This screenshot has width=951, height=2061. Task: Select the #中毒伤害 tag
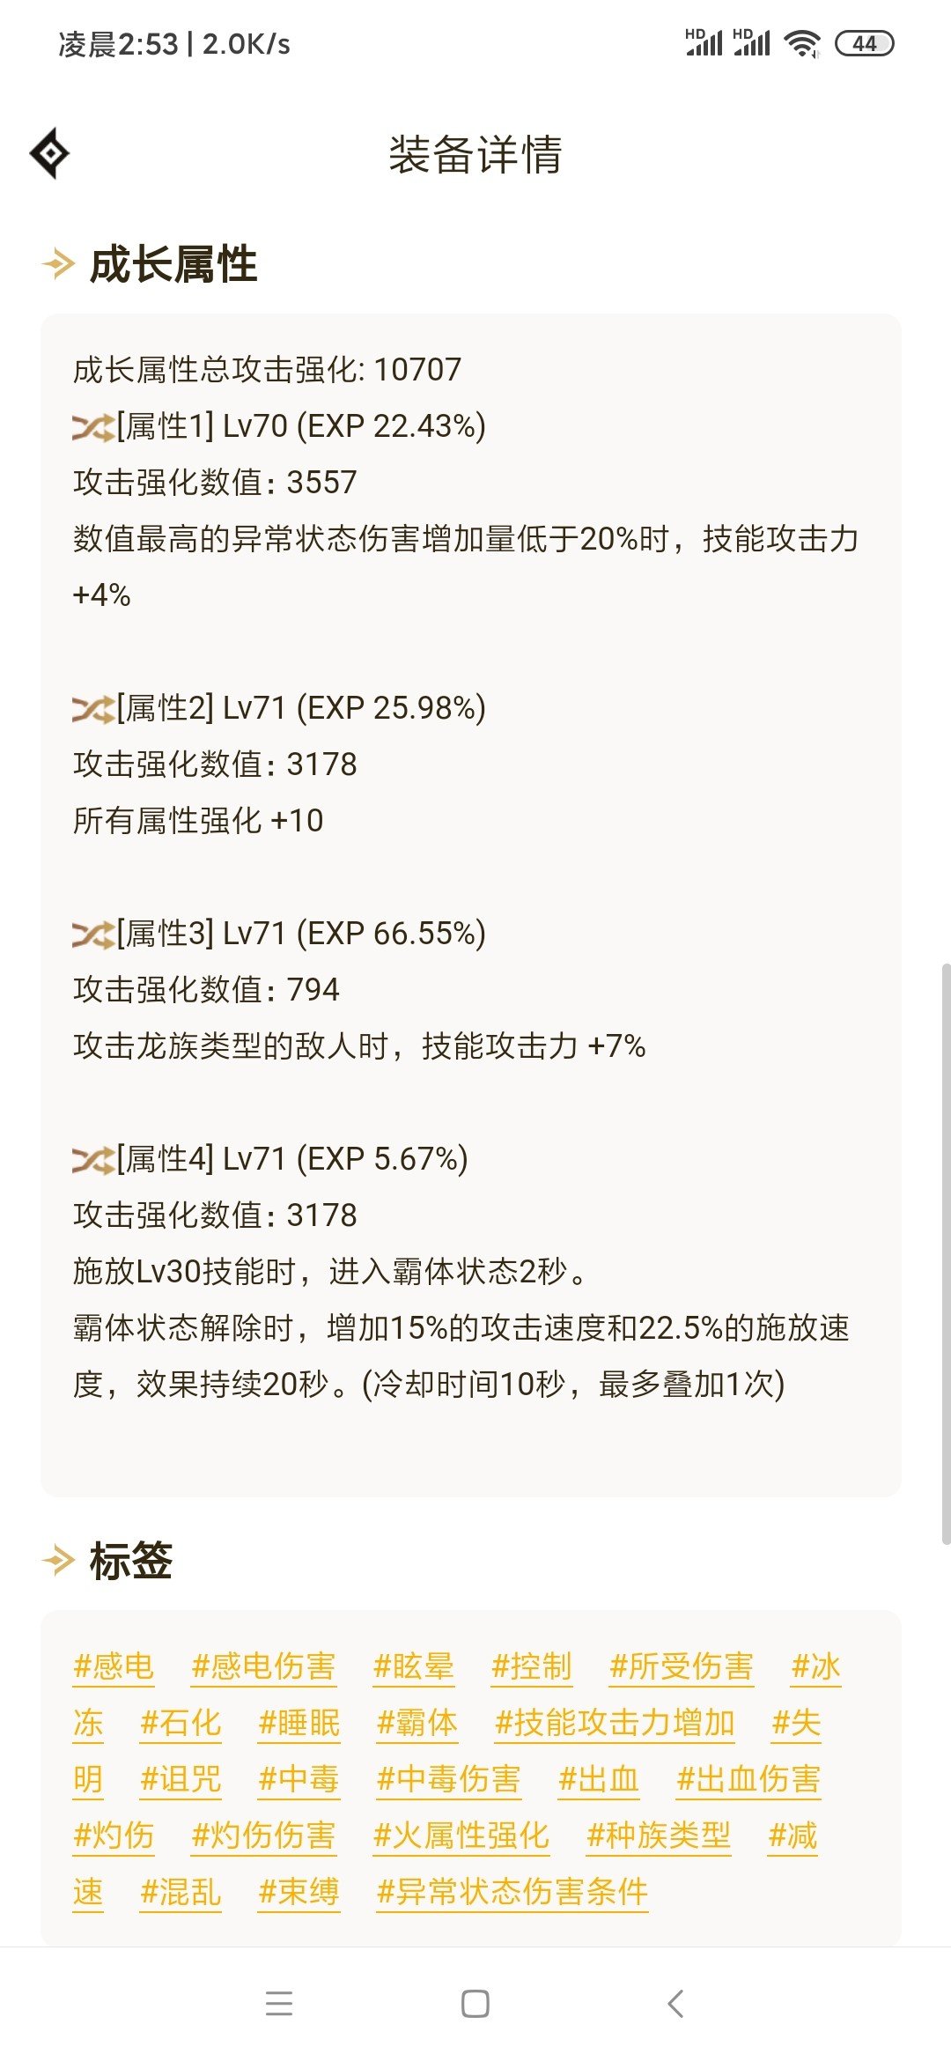[448, 1779]
